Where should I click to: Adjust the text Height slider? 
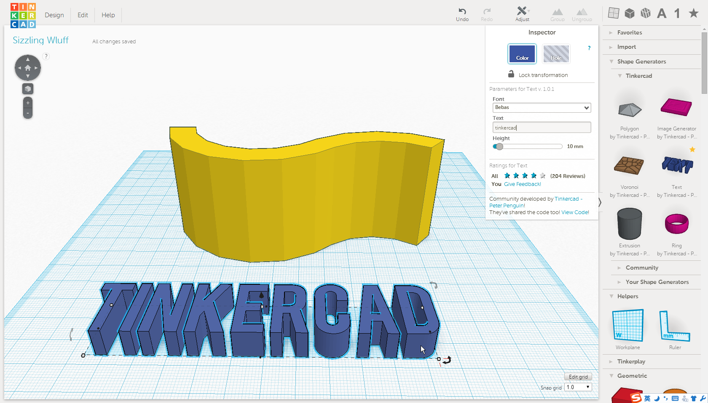tap(499, 146)
